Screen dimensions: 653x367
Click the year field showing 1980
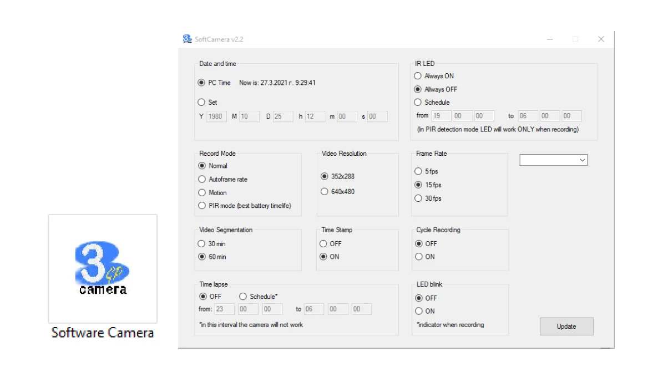pyautogui.click(x=216, y=116)
